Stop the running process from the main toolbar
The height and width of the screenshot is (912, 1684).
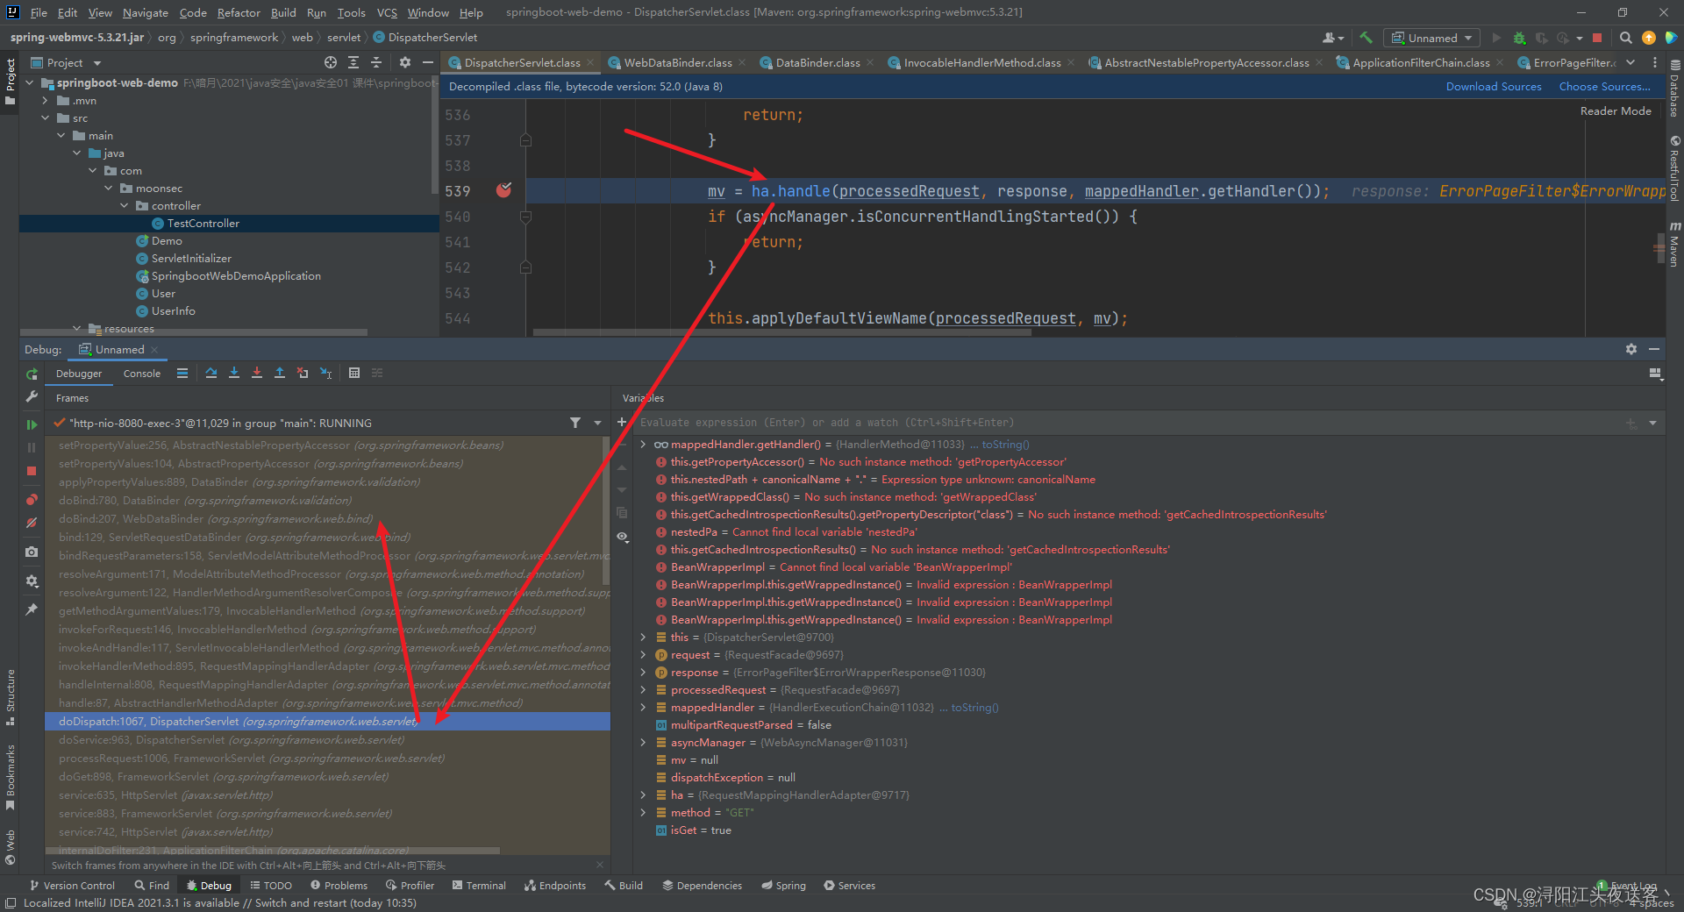pos(1597,38)
